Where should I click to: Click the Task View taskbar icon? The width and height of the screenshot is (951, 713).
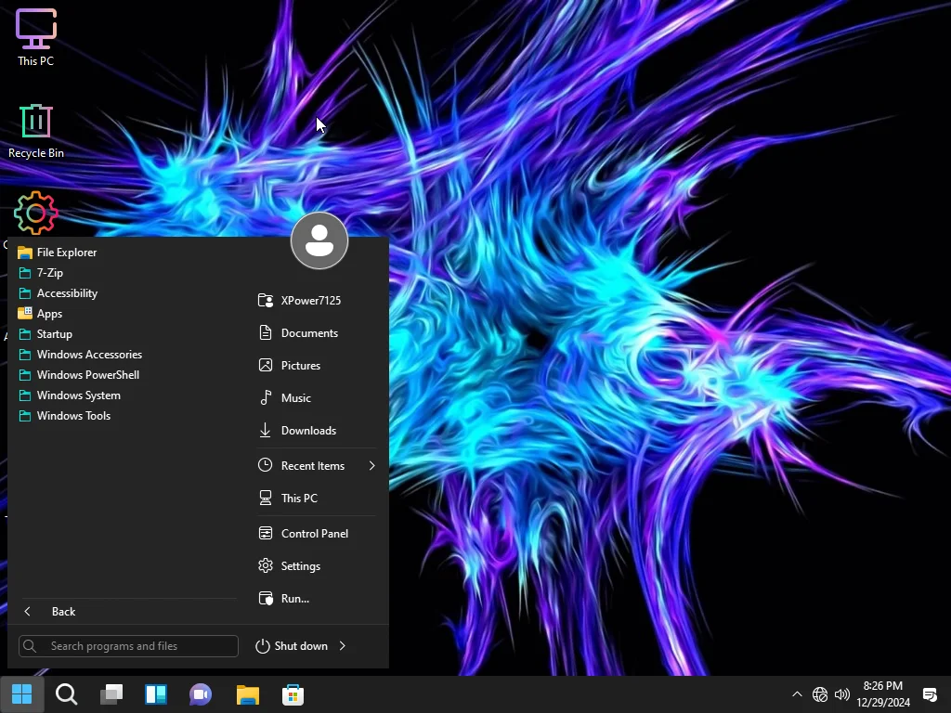point(111,694)
